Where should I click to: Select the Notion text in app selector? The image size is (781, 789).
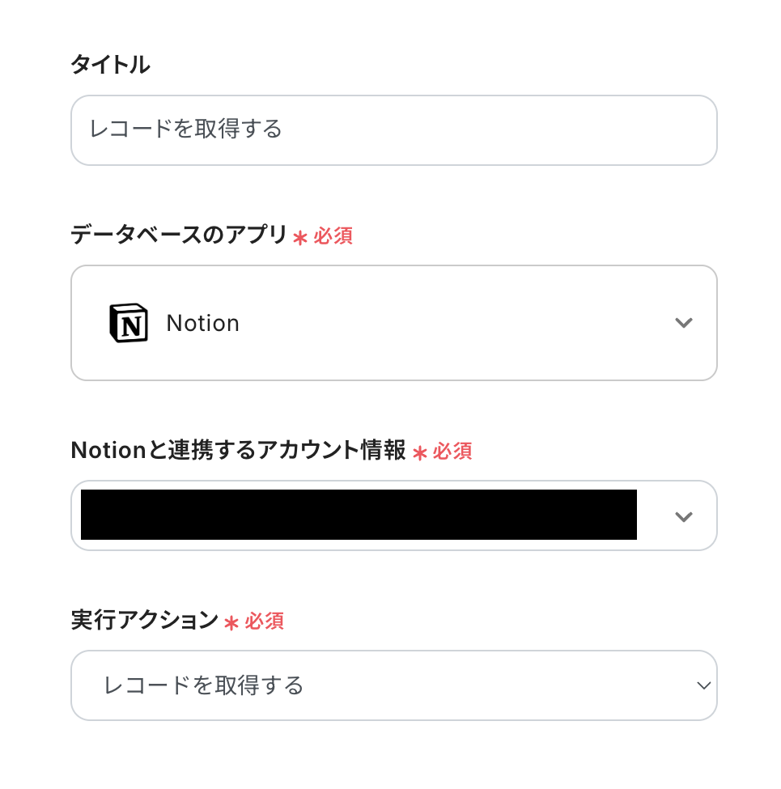(202, 324)
